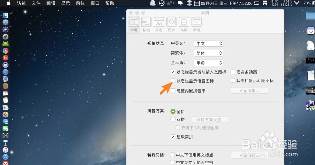Open Photos from the dock
Image resolution: width=315 pixels, height=165 pixels.
(x=5, y=114)
